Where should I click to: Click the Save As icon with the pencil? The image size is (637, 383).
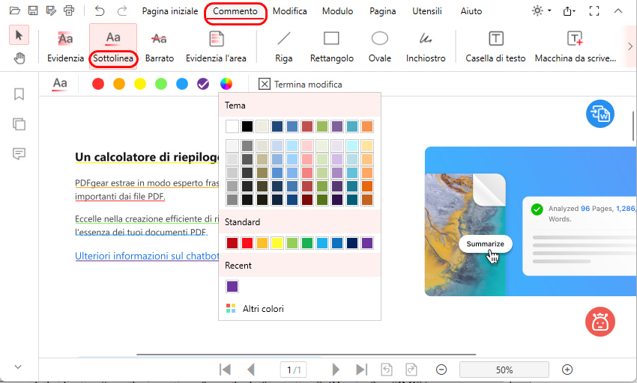pyautogui.click(x=51, y=10)
